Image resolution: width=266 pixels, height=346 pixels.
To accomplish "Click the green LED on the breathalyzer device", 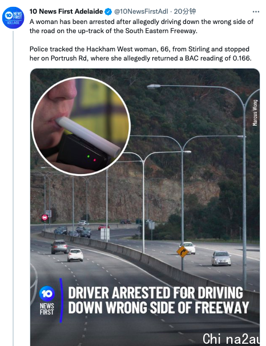I will pyautogui.click(x=88, y=156).
